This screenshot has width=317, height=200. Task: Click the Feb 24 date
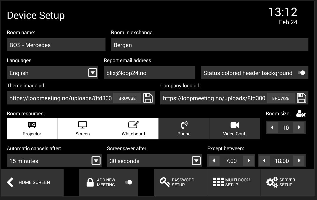(288, 22)
